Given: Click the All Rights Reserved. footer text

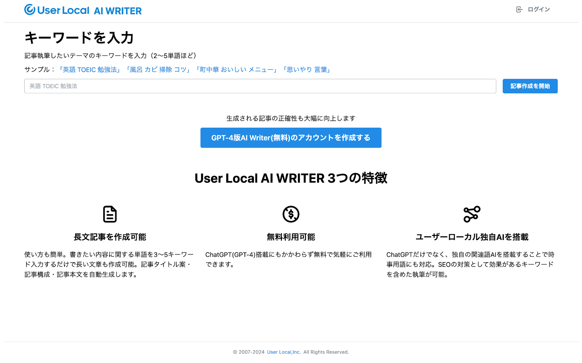Looking at the screenshot, I should point(326,352).
